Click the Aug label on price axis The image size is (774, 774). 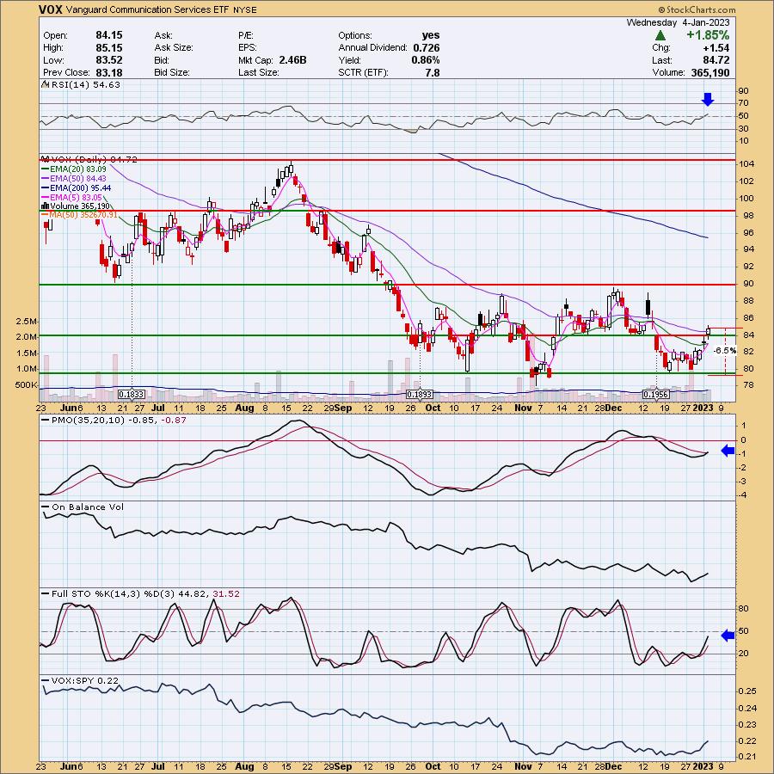coord(244,408)
